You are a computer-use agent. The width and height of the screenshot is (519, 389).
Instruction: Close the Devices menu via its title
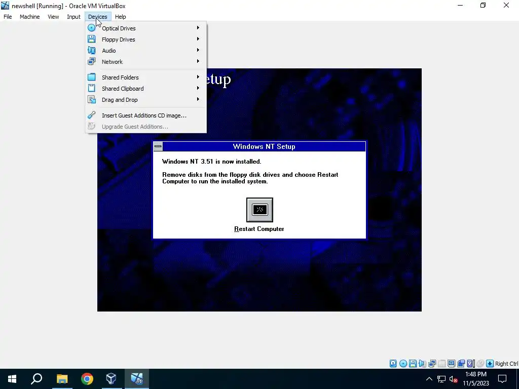98,17
